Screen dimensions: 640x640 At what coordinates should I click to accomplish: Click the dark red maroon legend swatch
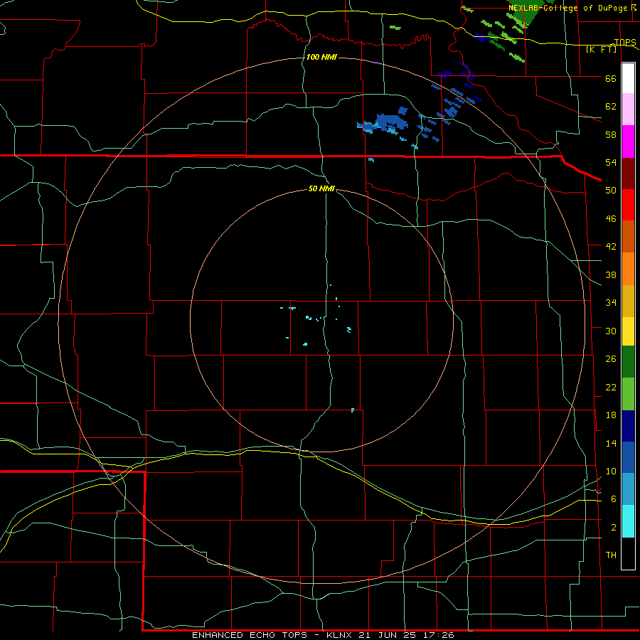pyautogui.click(x=628, y=173)
